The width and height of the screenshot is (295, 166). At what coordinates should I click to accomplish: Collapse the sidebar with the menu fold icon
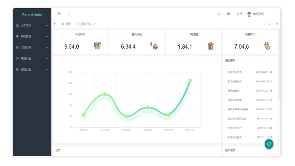(59, 14)
